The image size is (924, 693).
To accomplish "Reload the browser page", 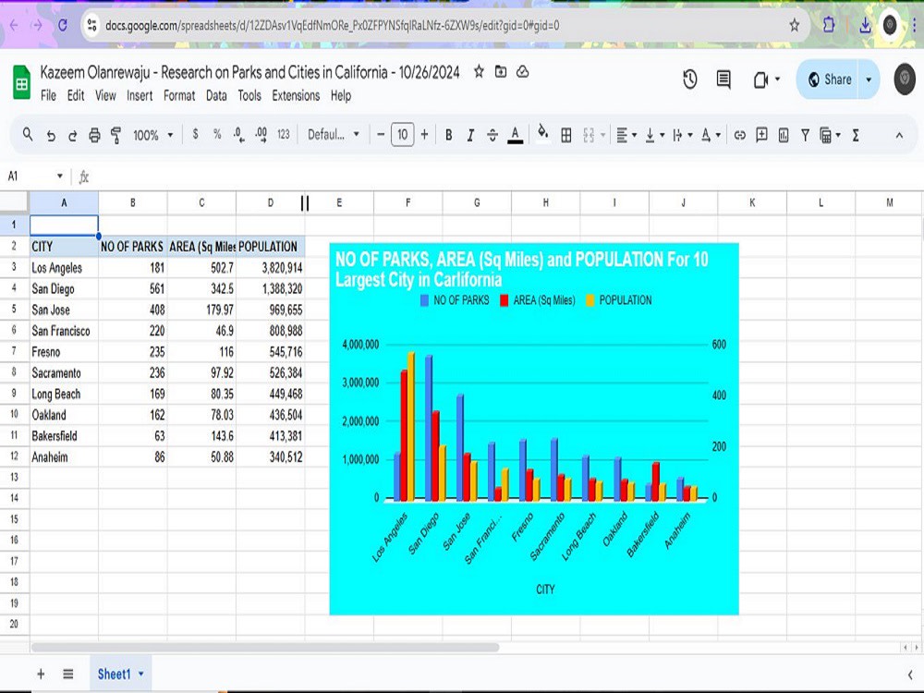I will pyautogui.click(x=63, y=25).
